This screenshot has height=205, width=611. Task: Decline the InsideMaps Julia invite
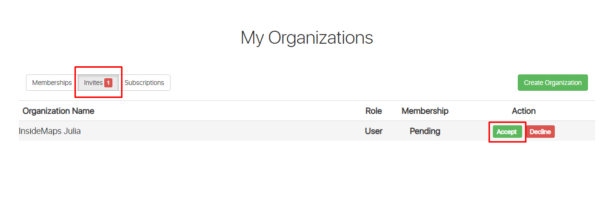[540, 132]
